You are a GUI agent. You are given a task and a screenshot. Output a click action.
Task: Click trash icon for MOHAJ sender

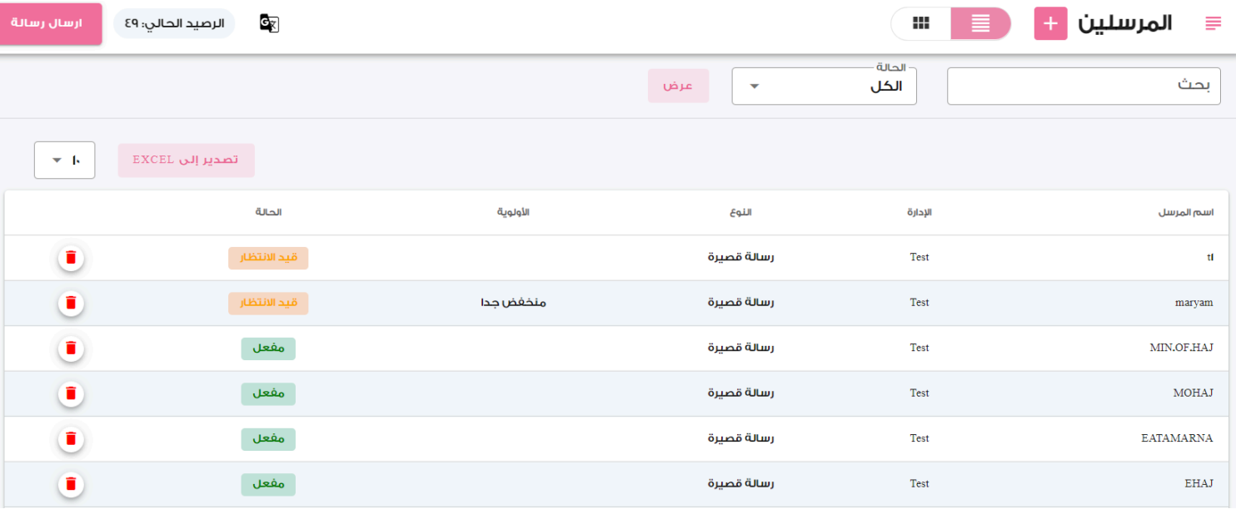[x=71, y=393]
